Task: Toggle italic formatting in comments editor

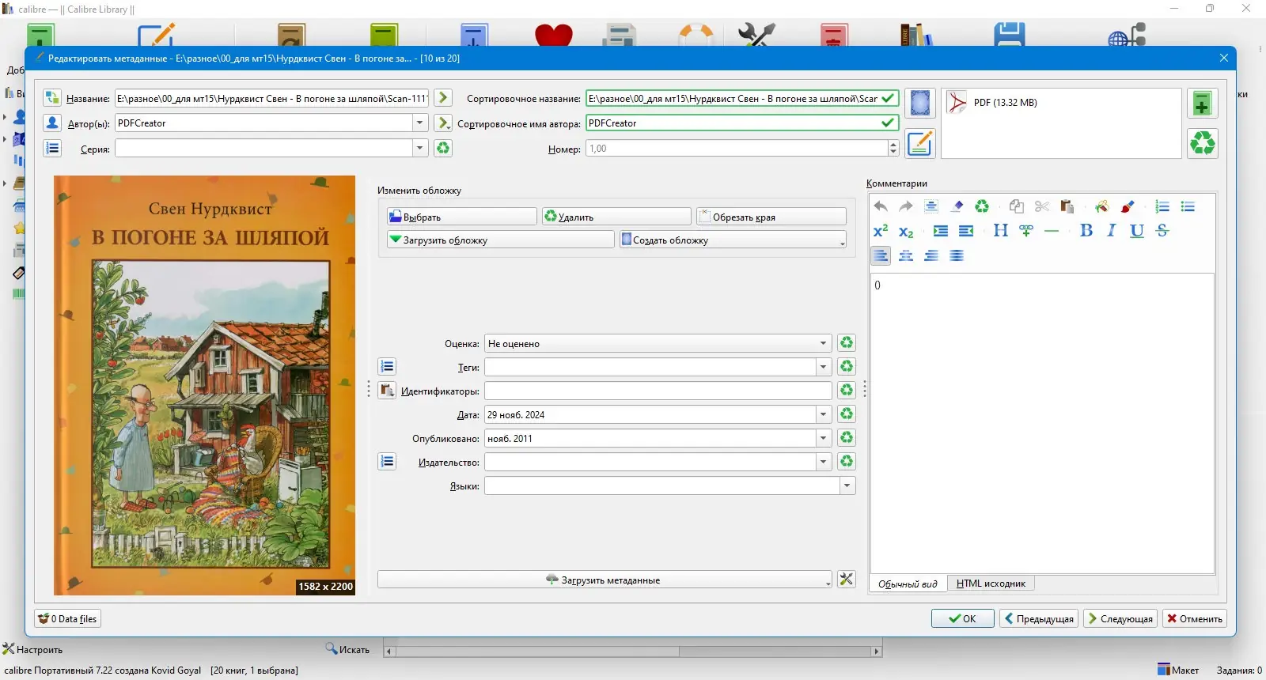Action: pos(1112,230)
